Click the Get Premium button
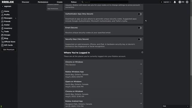Image resolution: width=192 pixels, height=108 pixels. click(9, 49)
